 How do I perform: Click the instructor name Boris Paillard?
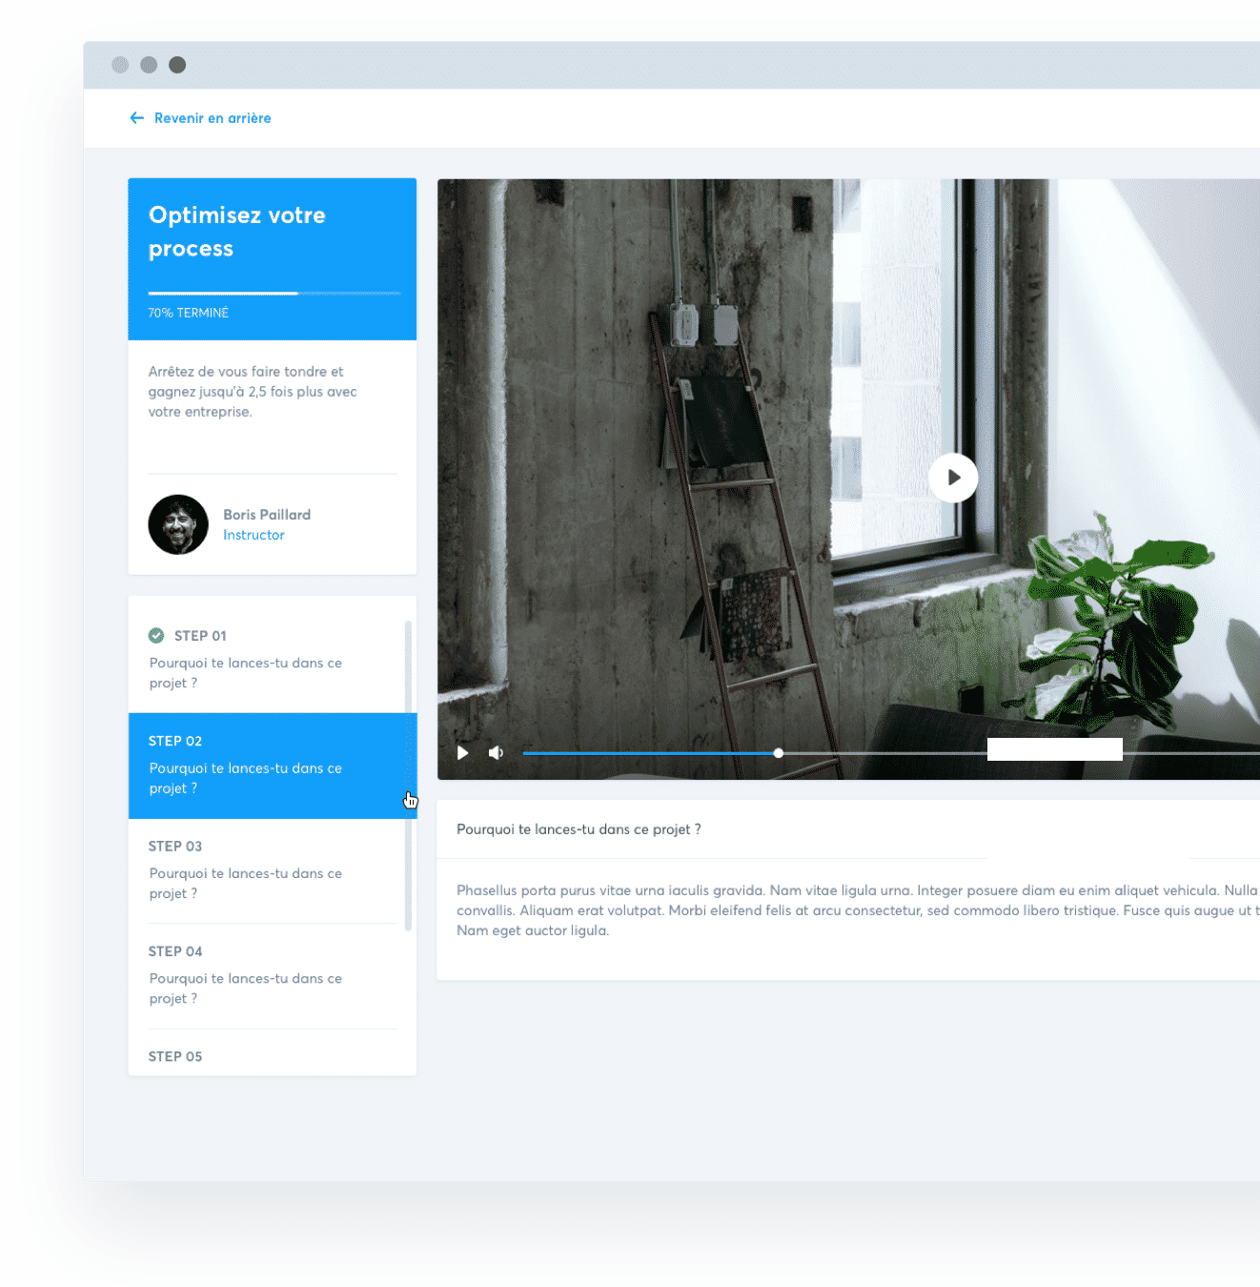tap(267, 515)
